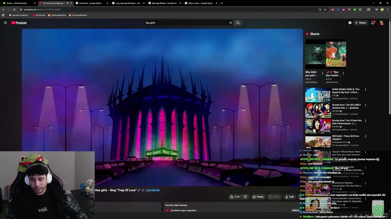This screenshot has height=219, width=391.
Task: Open Top 10 Best Hex Girls Performances
Action: [347, 122]
